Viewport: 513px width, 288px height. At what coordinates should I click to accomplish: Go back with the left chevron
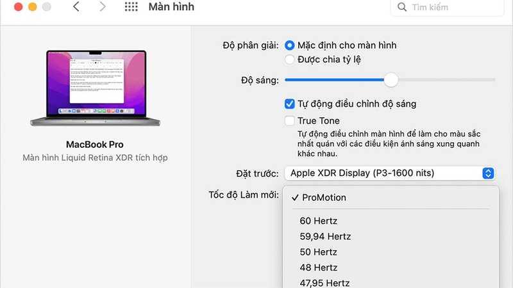[76, 6]
